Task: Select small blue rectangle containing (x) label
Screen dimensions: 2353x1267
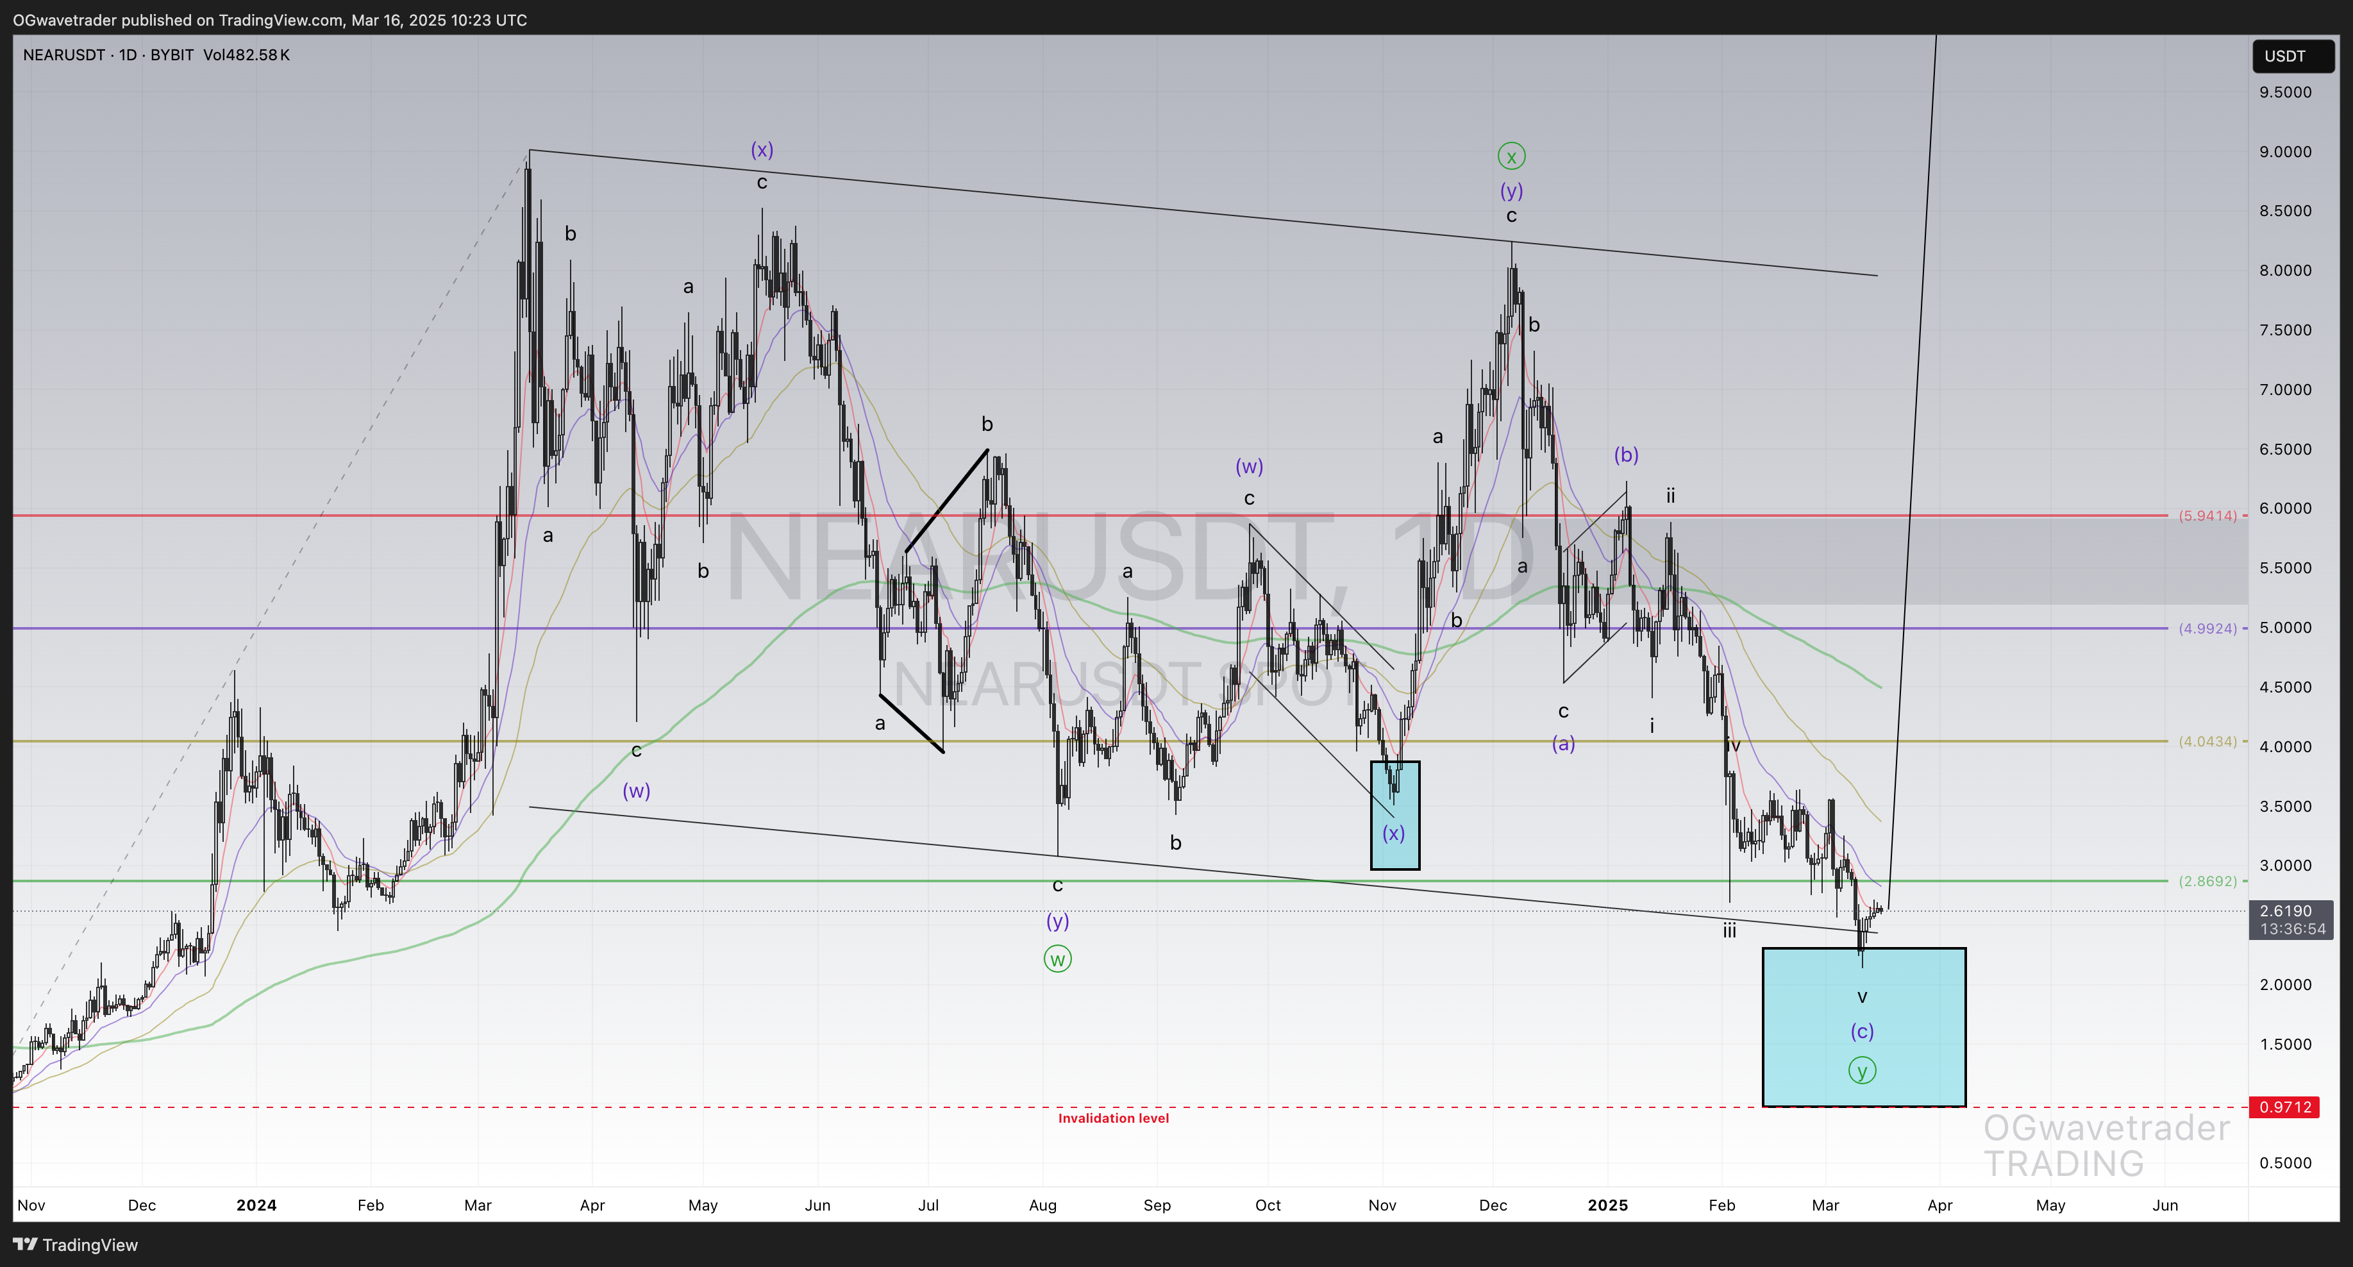Action: (x=1395, y=815)
